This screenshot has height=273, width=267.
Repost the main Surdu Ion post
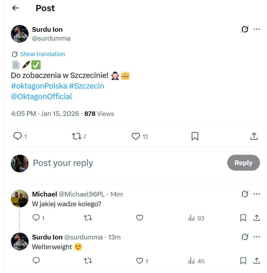tap(77, 136)
